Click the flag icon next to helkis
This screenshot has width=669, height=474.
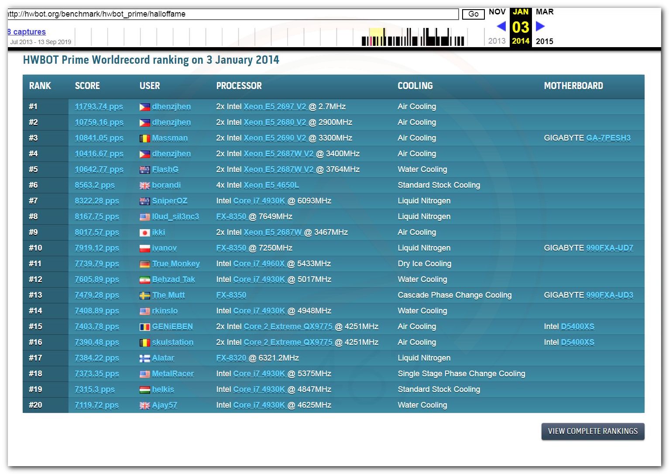pos(144,390)
